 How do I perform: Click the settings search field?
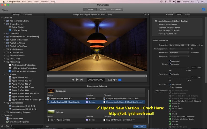(x=27, y=126)
